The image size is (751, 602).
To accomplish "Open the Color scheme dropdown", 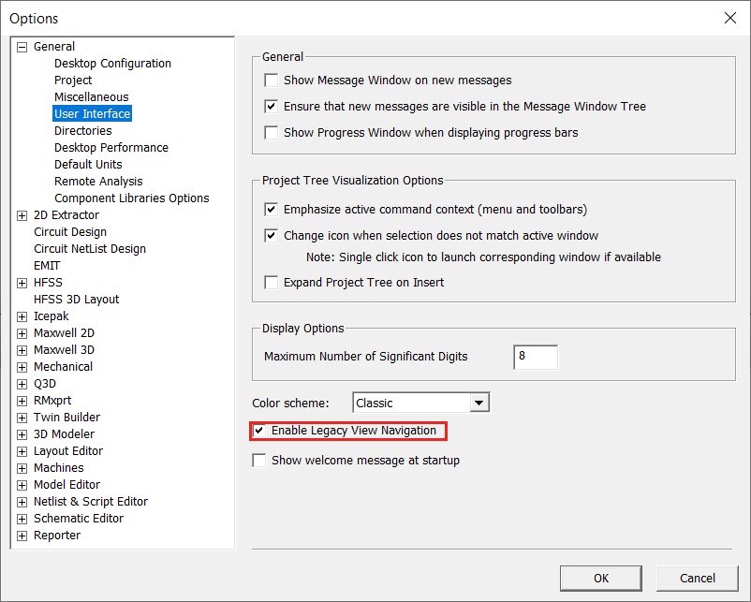I will click(x=480, y=402).
